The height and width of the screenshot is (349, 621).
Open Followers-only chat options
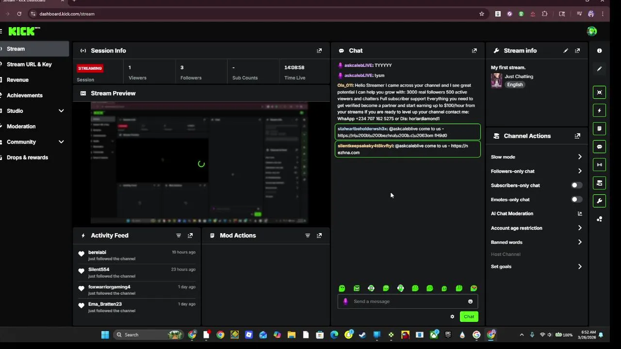[x=536, y=171]
